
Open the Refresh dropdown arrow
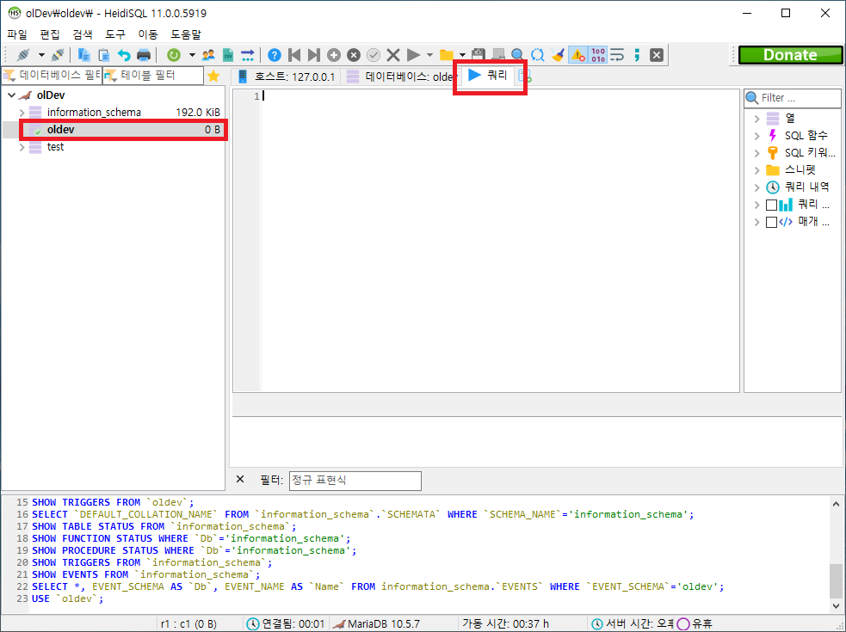pos(192,55)
